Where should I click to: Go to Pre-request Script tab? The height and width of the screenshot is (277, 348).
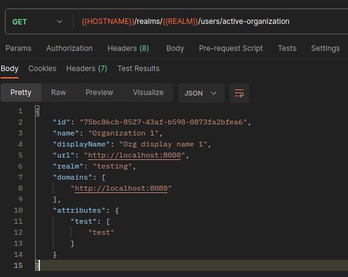click(x=231, y=48)
